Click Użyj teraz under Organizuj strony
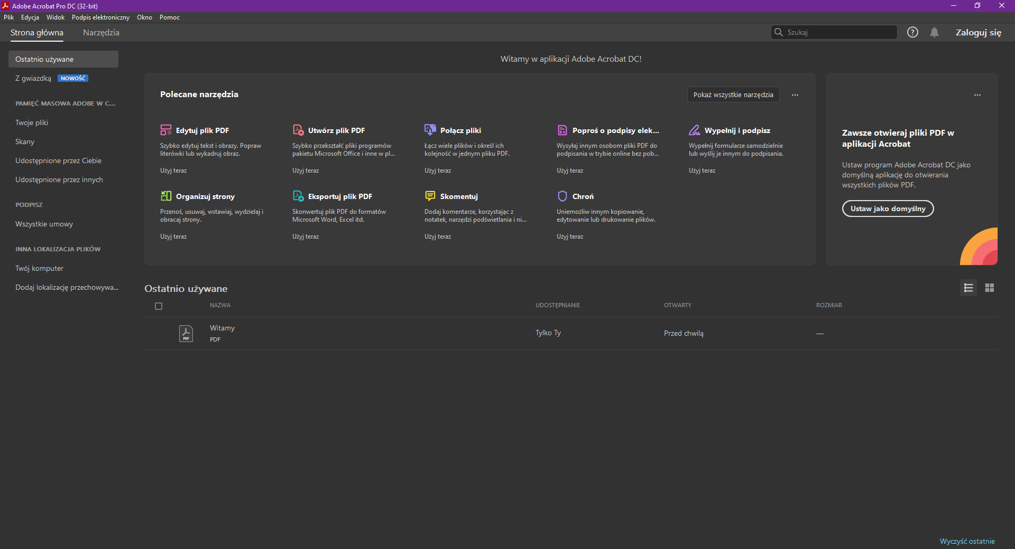Image resolution: width=1015 pixels, height=549 pixels. 173,236
